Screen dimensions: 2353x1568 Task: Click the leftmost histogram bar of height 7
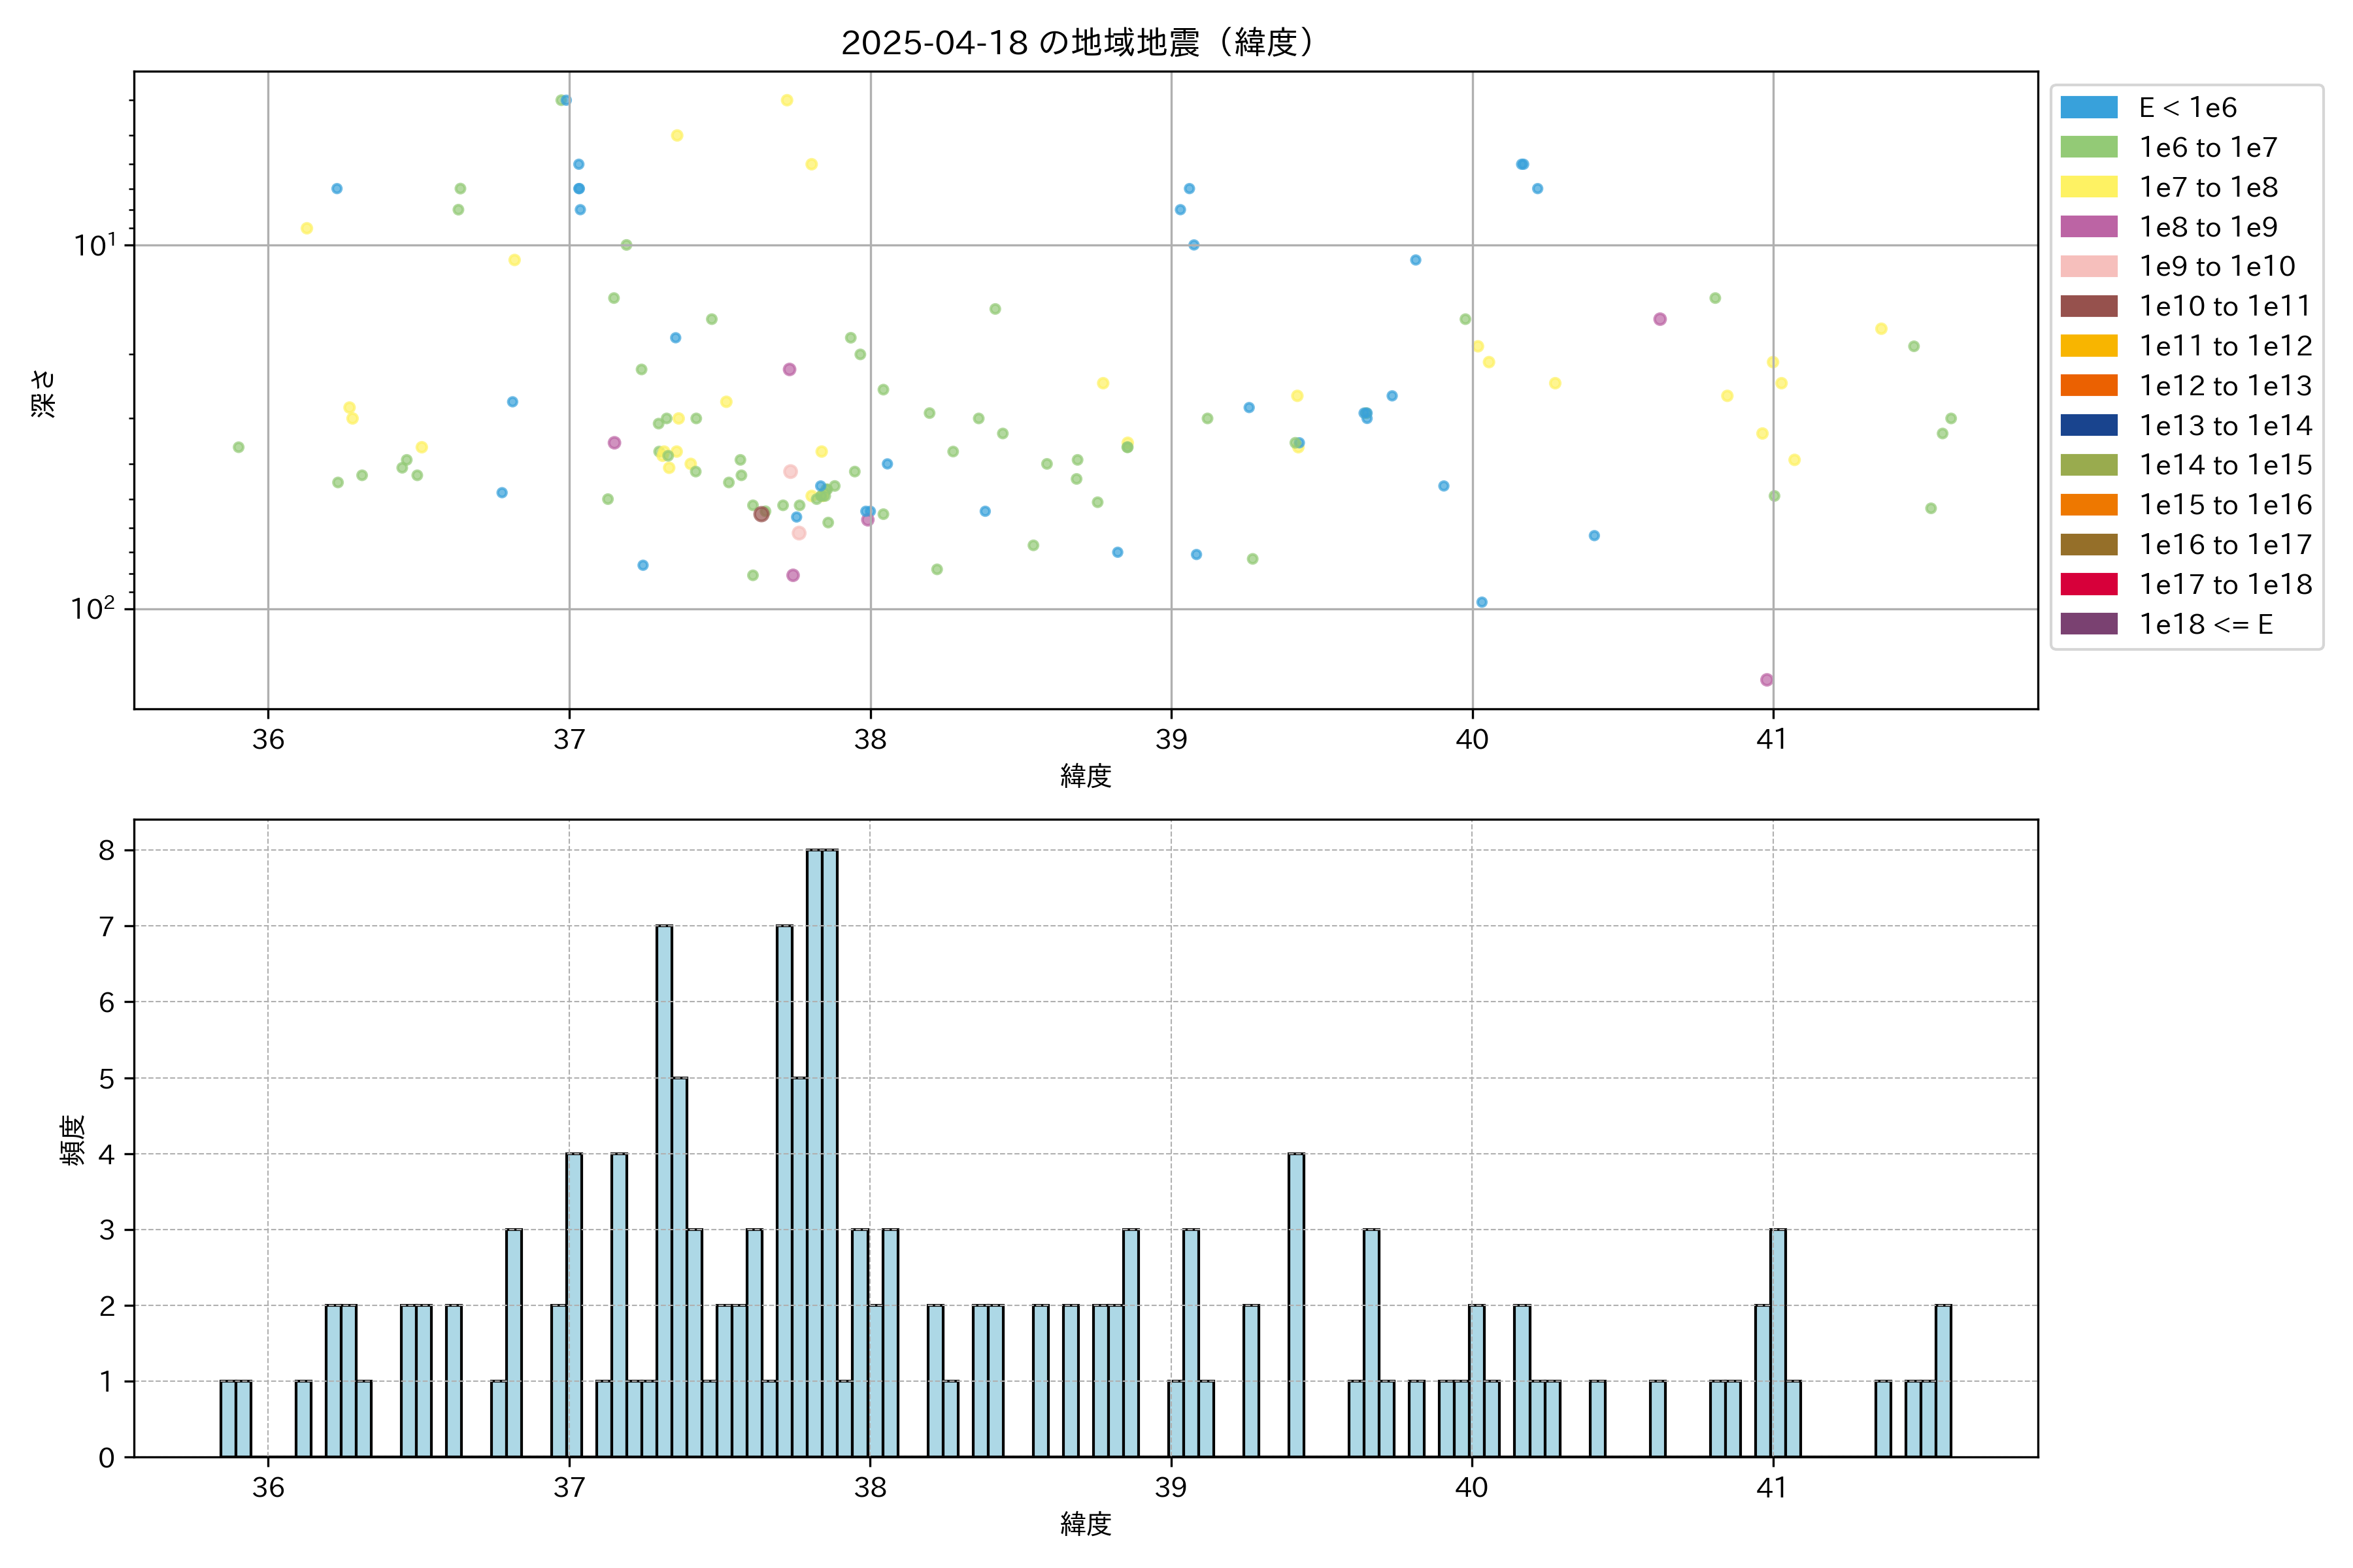coord(664,1190)
